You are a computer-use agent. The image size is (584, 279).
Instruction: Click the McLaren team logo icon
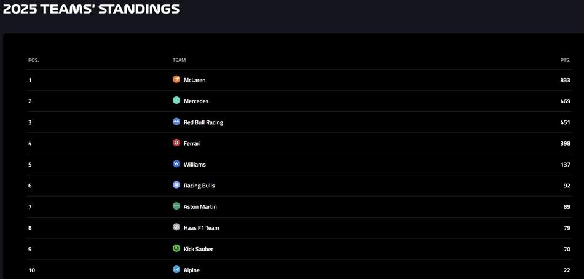click(176, 79)
